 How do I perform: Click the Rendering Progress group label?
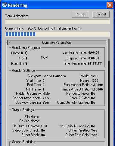coord(26,48)
